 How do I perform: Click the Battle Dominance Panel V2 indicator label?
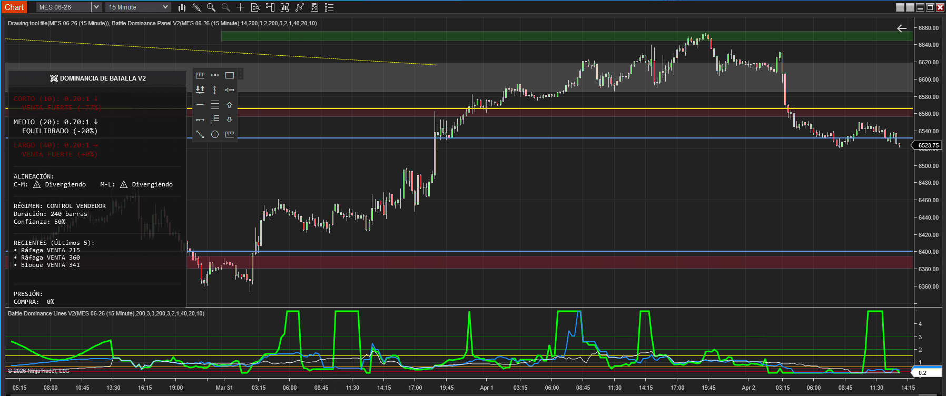tap(214, 23)
